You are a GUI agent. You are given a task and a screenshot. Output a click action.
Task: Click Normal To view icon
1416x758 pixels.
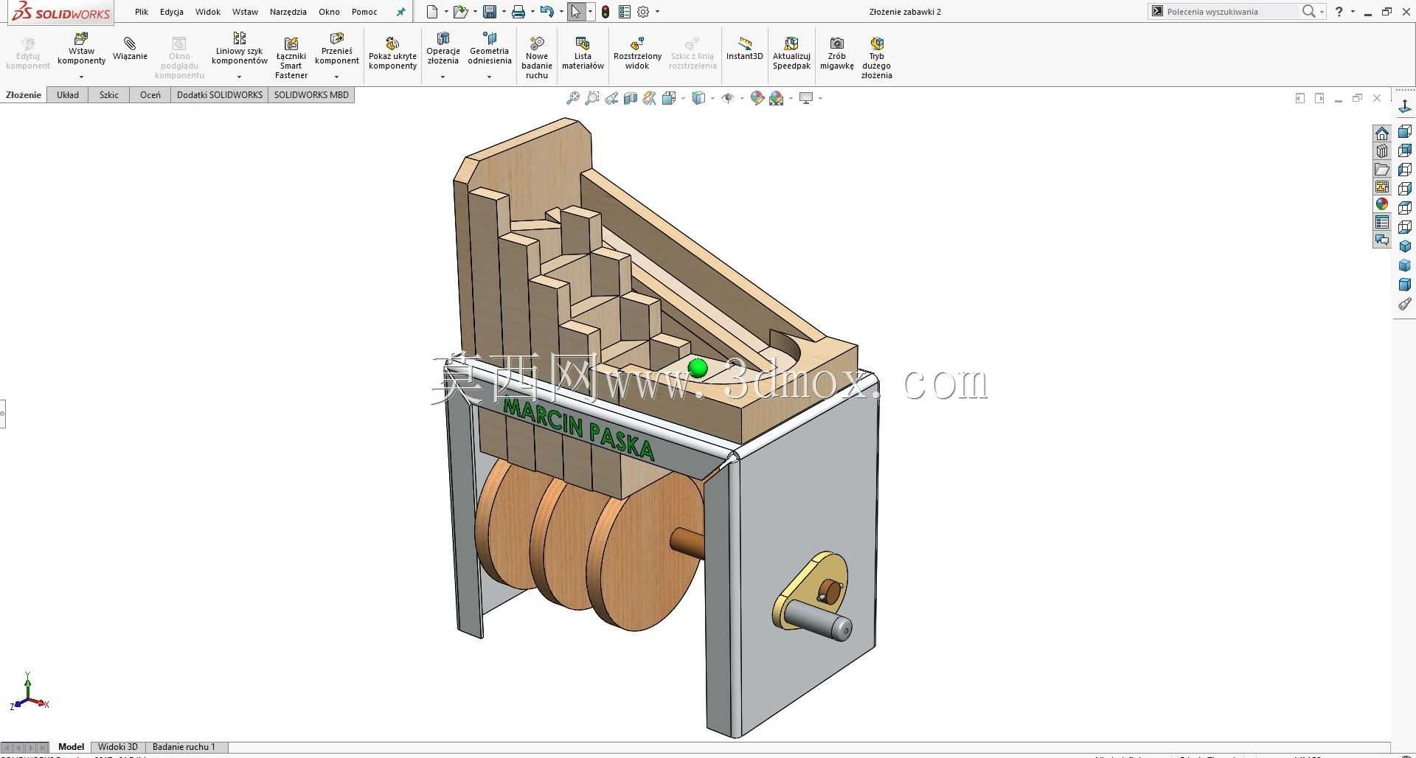click(1405, 108)
